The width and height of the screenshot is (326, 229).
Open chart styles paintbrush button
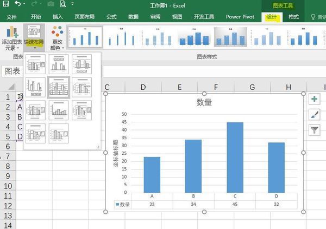coord(314,115)
